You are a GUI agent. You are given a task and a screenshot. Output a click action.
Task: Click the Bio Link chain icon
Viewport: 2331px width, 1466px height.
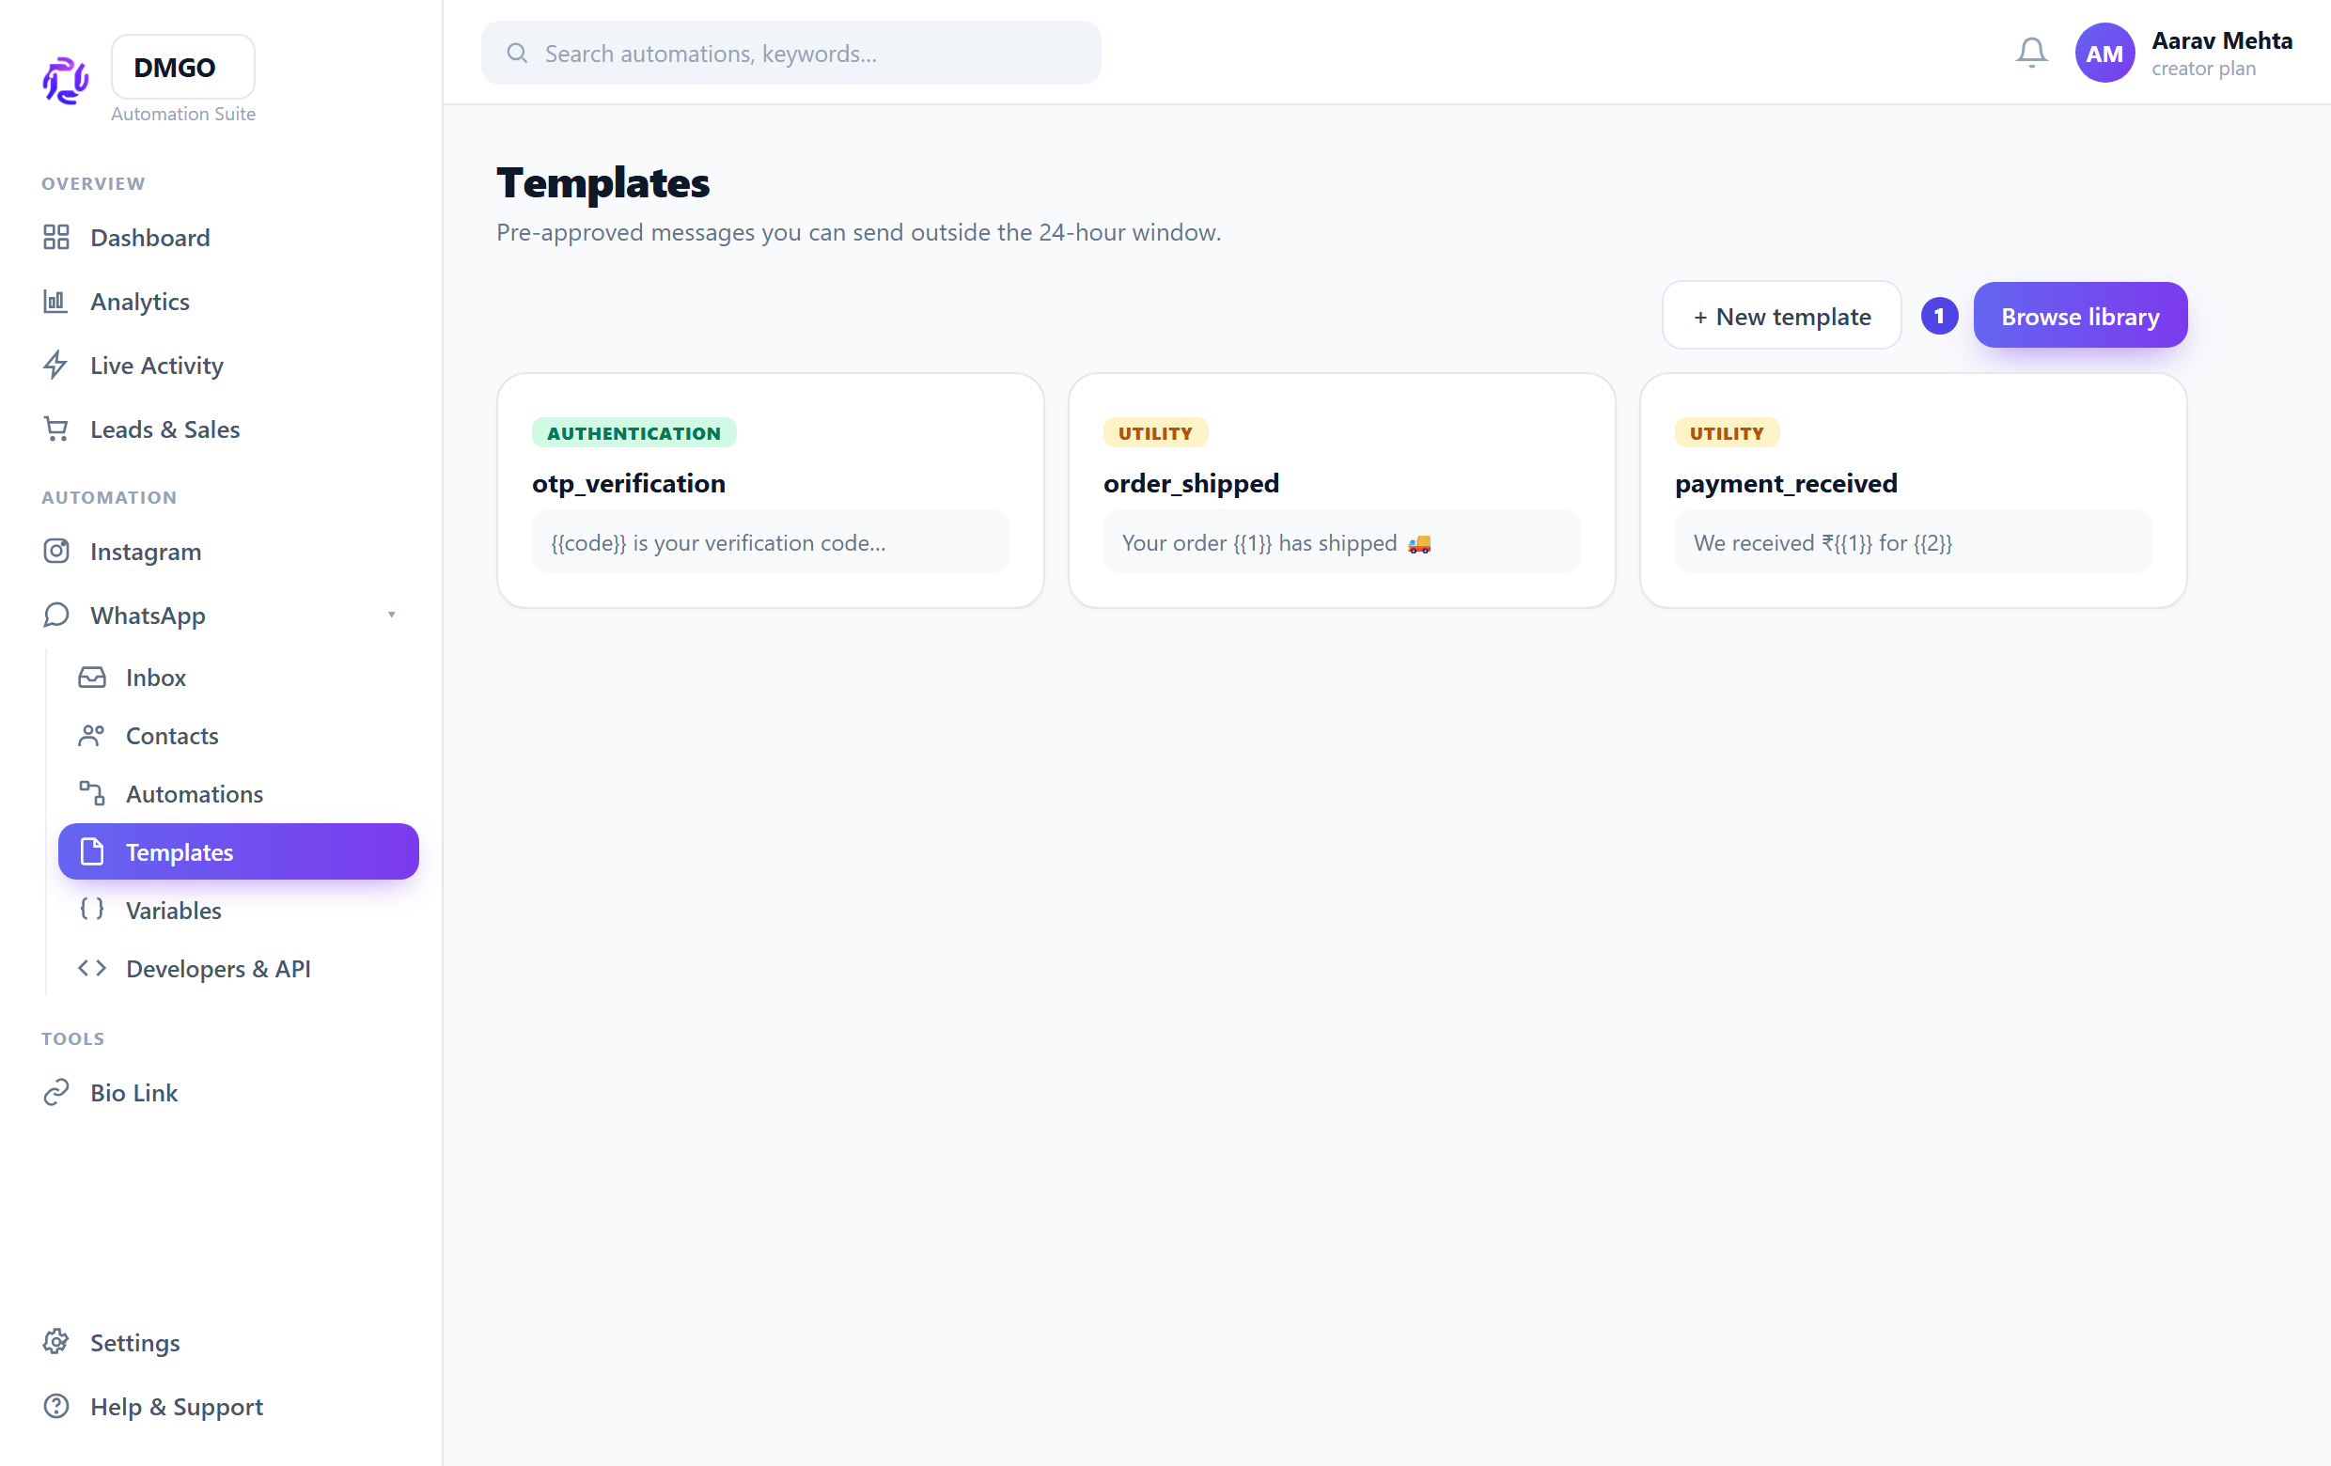pyautogui.click(x=56, y=1092)
